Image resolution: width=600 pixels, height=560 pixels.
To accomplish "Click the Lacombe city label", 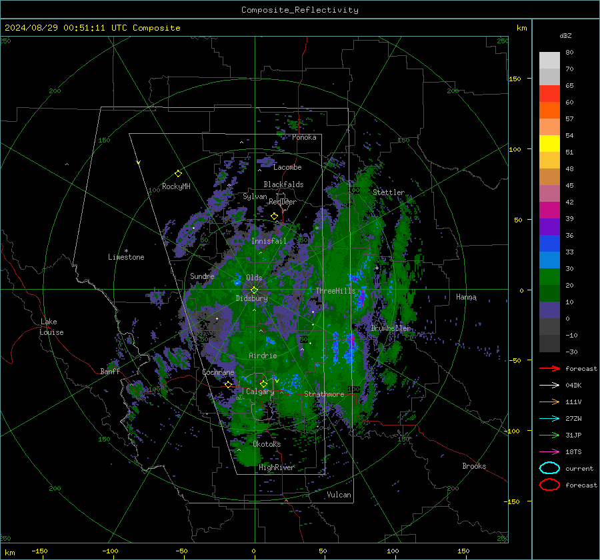I will 287,167.
